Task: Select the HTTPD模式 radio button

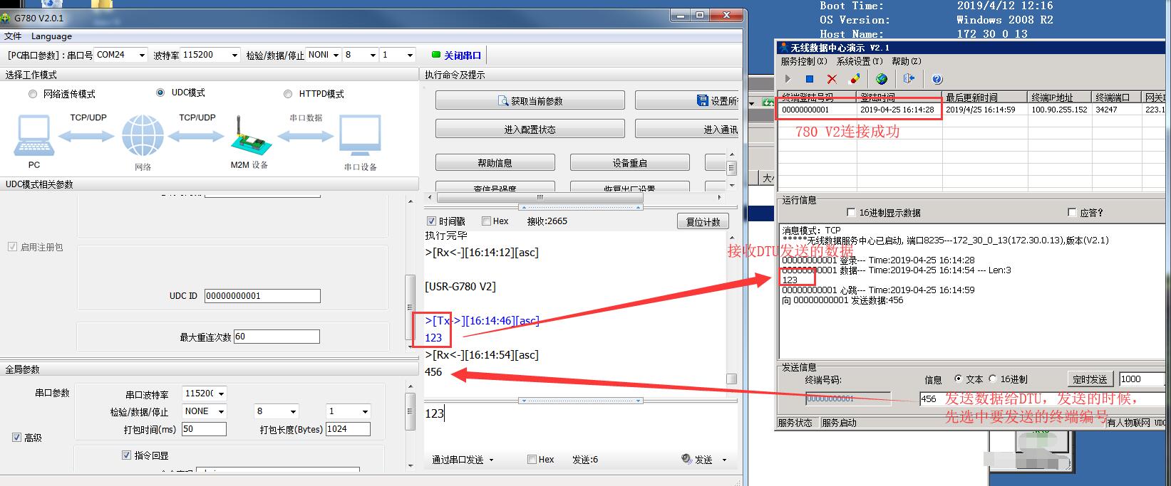Action: (x=288, y=94)
